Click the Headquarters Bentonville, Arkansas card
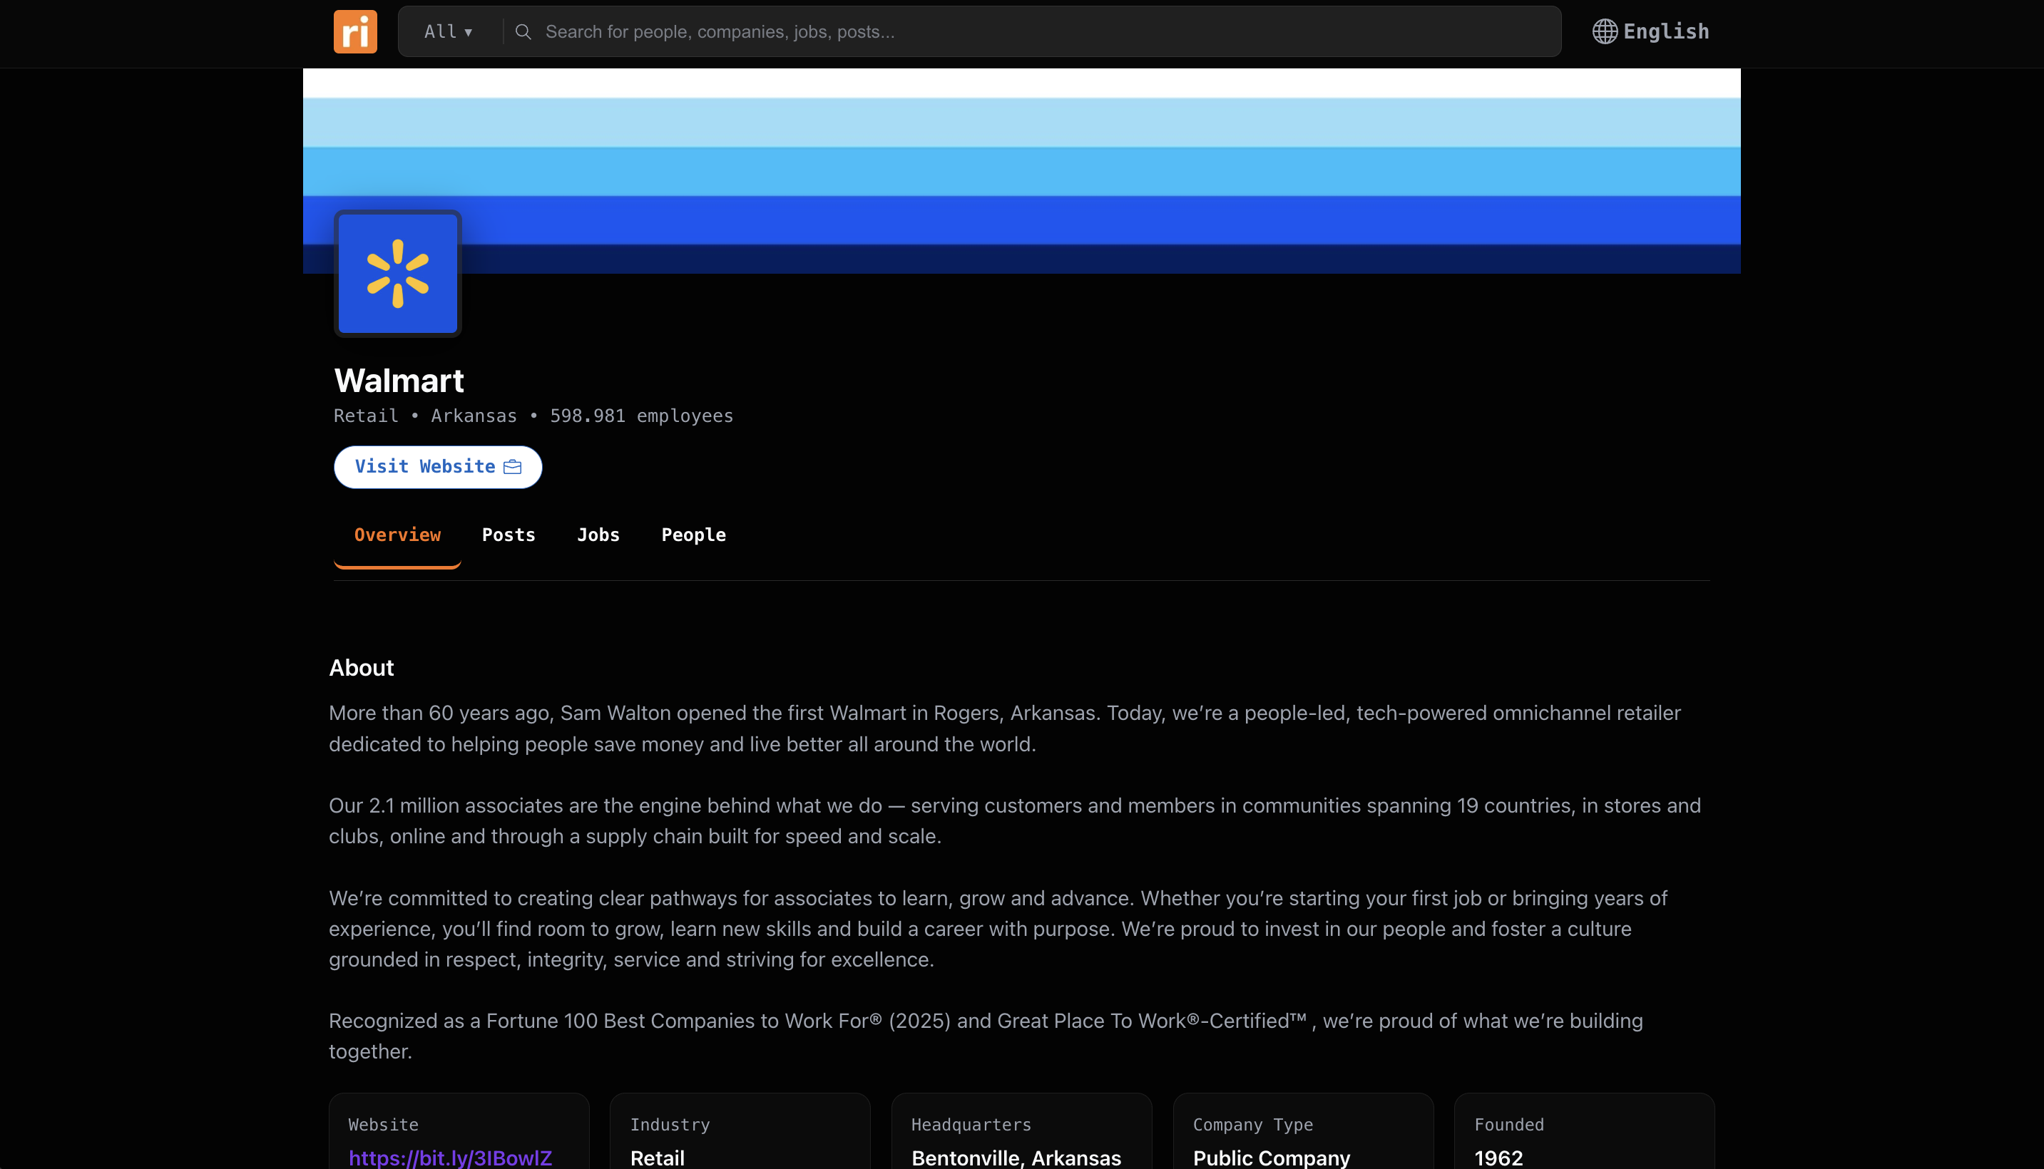Viewport: 2044px width, 1169px height. click(x=1021, y=1138)
